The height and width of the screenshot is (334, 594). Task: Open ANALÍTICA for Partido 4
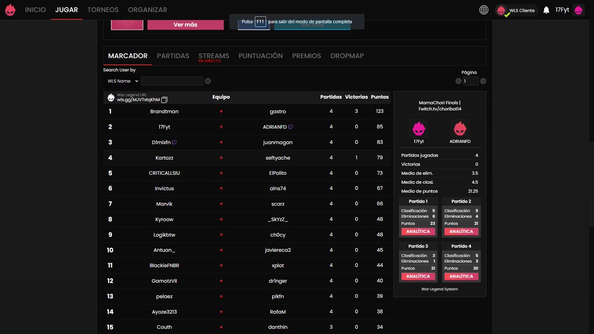[x=461, y=276]
